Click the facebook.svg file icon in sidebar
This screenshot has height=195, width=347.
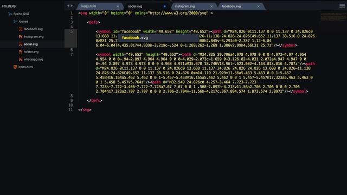(x=21, y=29)
